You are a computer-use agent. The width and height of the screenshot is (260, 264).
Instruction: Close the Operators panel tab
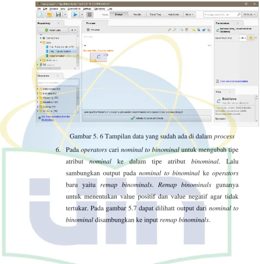point(58,76)
